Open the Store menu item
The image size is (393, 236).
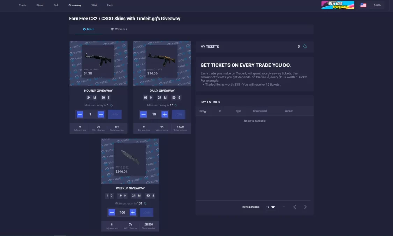(x=40, y=5)
